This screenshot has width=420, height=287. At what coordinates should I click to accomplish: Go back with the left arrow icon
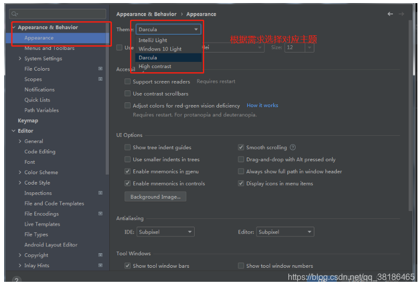tap(390, 14)
